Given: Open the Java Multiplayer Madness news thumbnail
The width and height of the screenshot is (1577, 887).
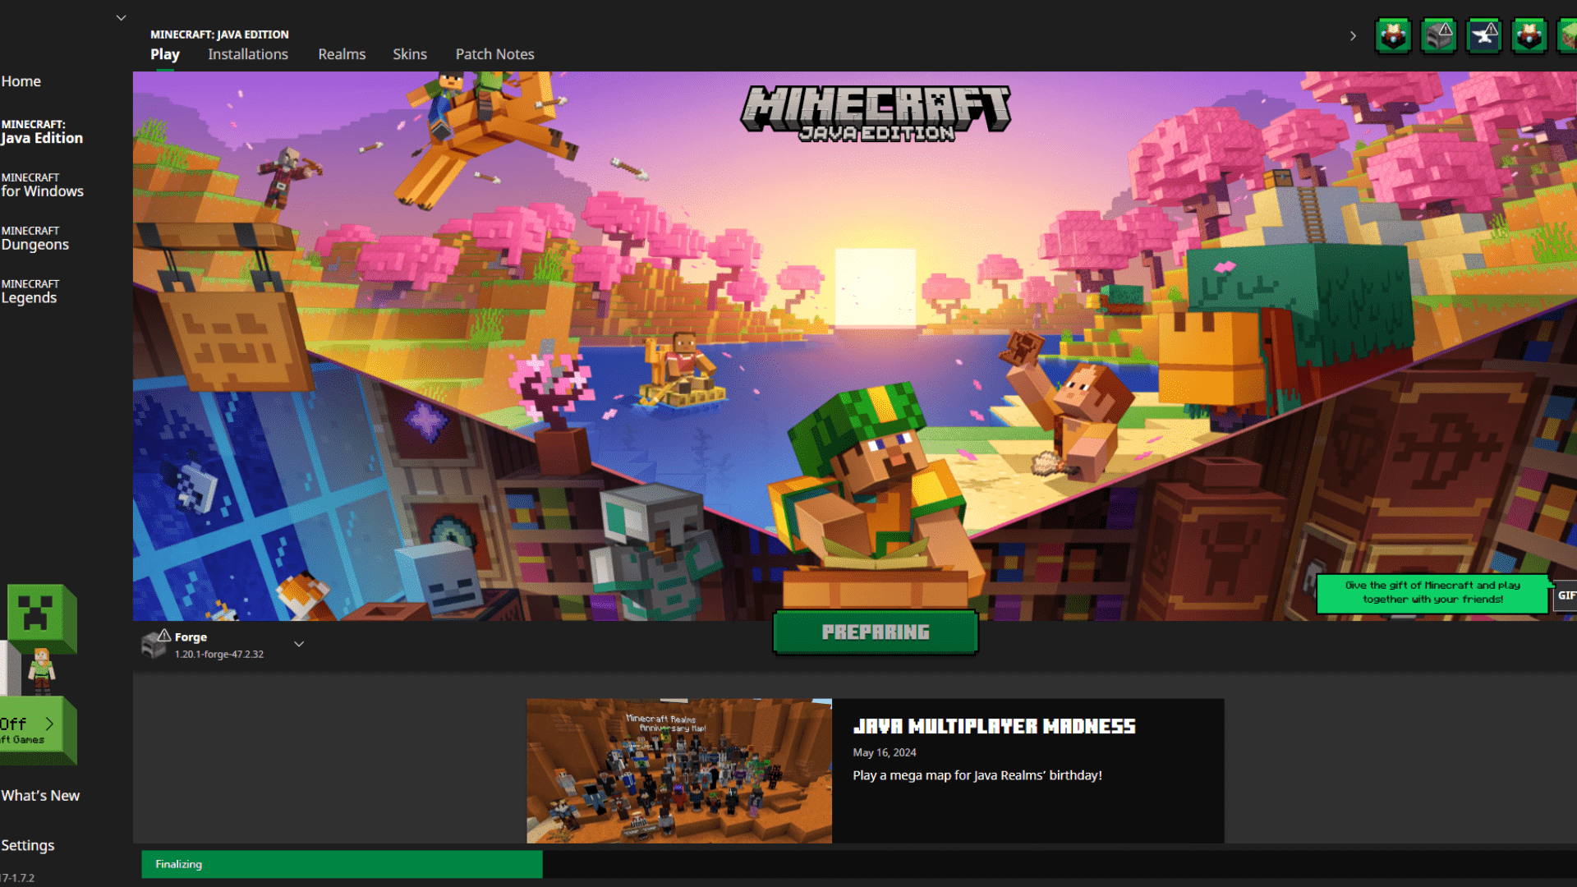Looking at the screenshot, I should click(679, 770).
